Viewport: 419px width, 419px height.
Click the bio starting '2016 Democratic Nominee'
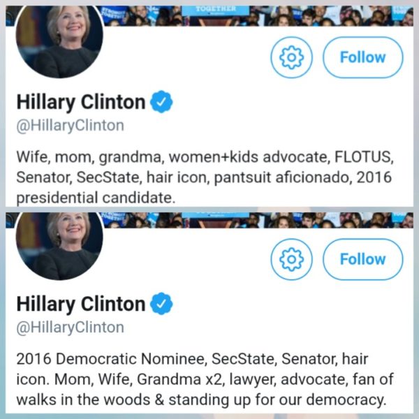point(203,381)
